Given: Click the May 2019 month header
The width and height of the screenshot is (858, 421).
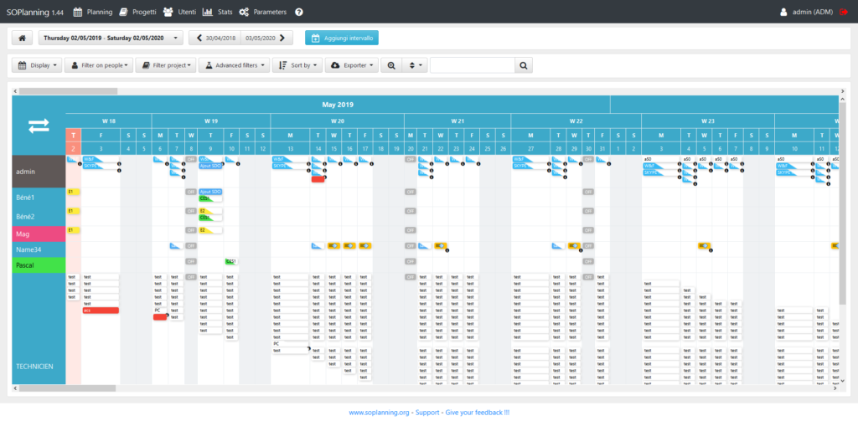Looking at the screenshot, I should pos(338,105).
